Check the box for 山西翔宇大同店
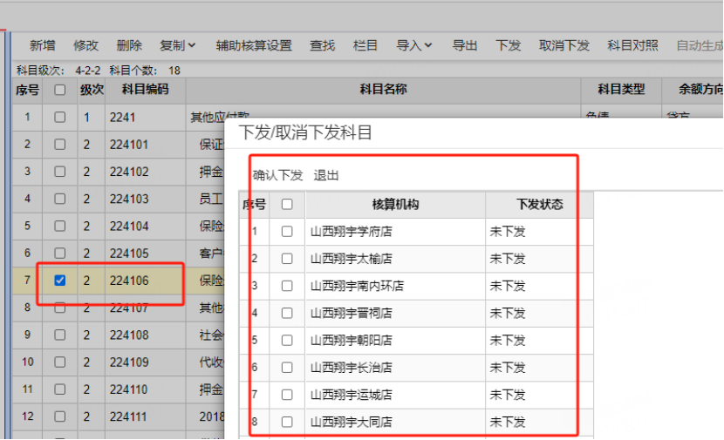Screen dimensions: 724x440 tap(287, 422)
